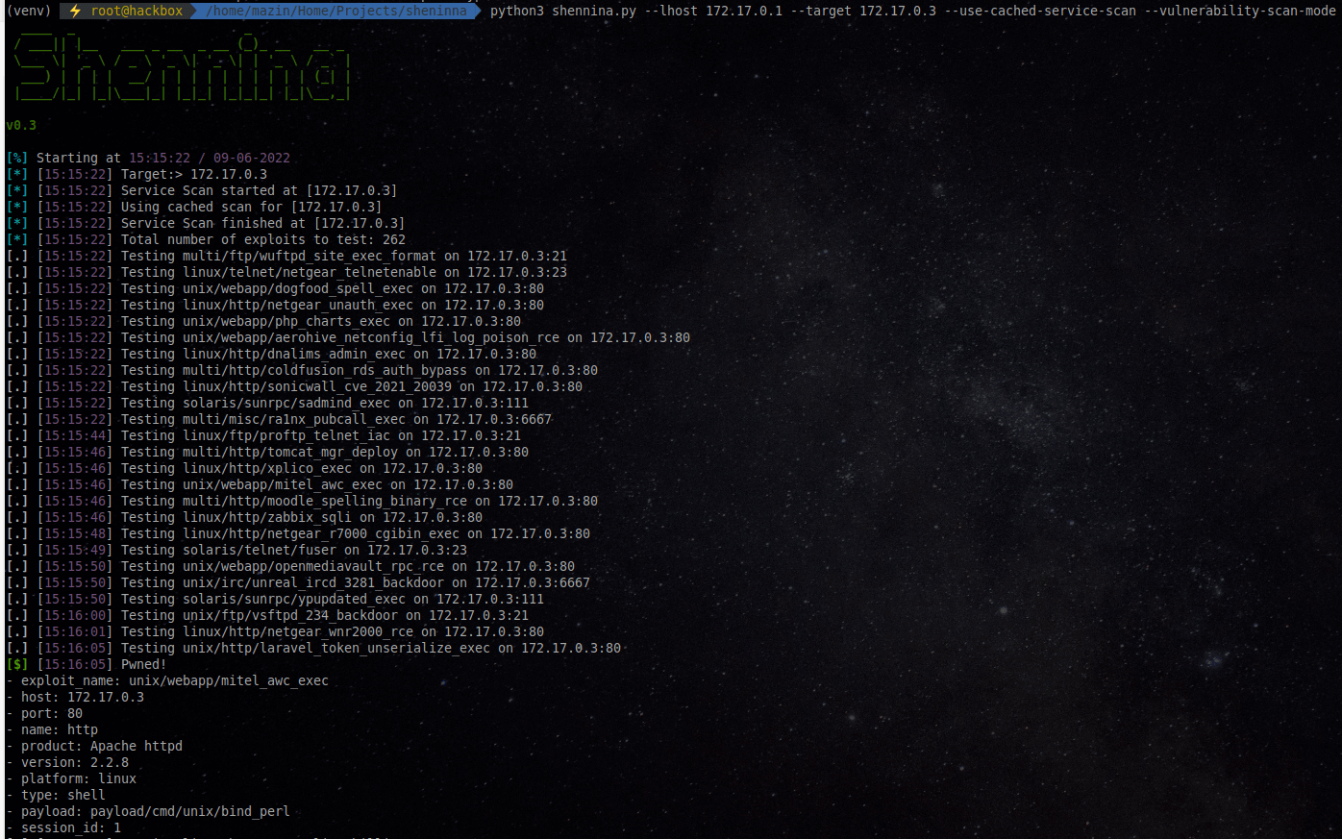Click the multi/http/tomcat_mgr_deploy test line

point(267,452)
